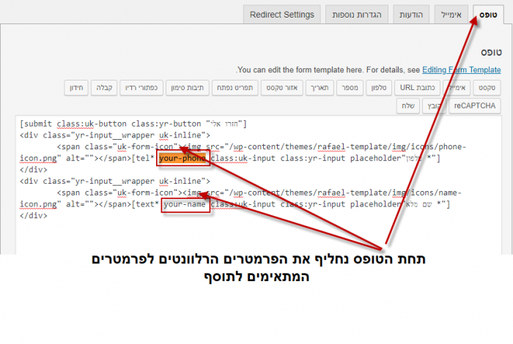
Task: Open the Redirect Settings tab
Action: pos(282,15)
